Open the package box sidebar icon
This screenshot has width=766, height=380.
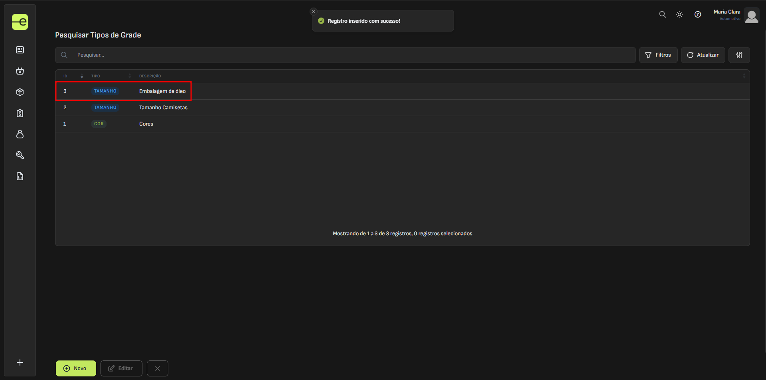[20, 92]
